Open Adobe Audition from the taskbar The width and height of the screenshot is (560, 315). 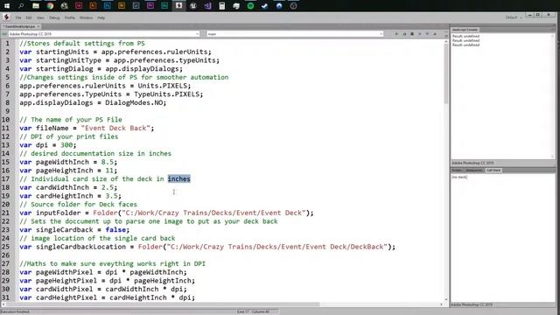[164, 6]
